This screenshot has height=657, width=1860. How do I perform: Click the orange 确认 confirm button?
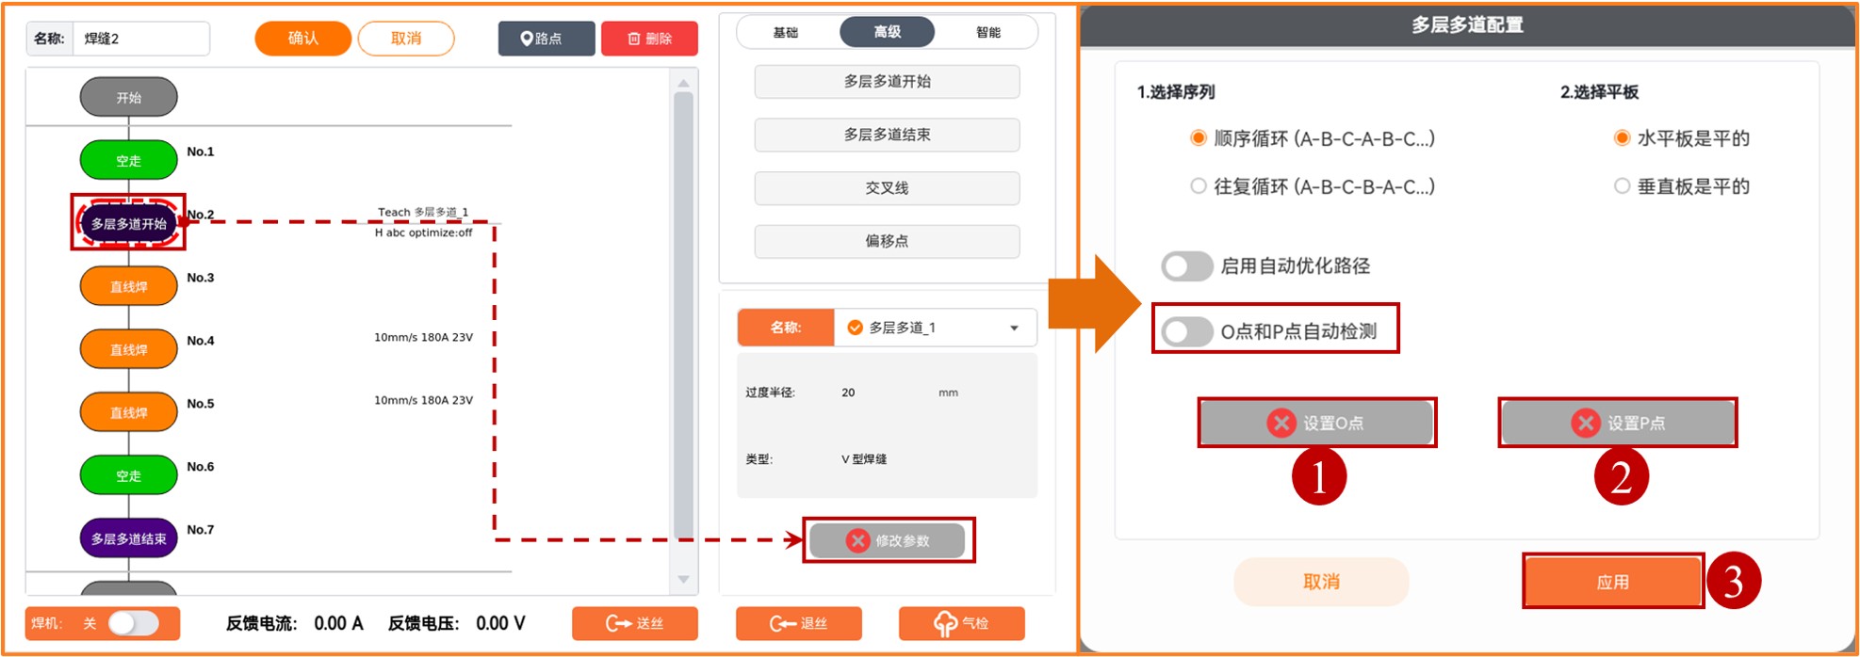coord(302,39)
